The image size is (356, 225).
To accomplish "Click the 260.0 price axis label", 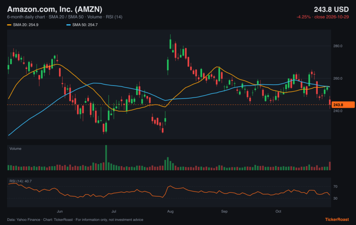I will [x=338, y=79].
